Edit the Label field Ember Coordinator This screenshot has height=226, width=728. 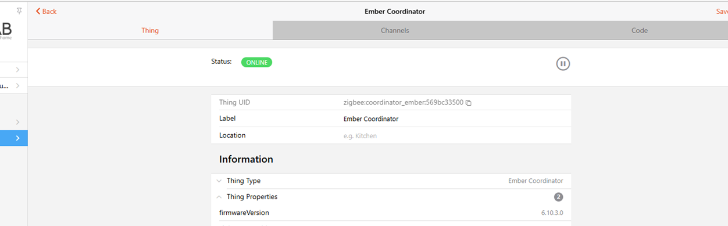[x=454, y=119]
